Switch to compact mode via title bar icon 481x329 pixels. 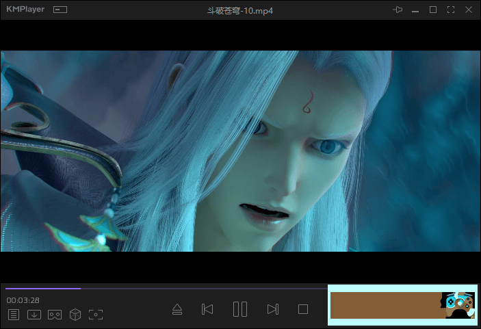(60, 10)
